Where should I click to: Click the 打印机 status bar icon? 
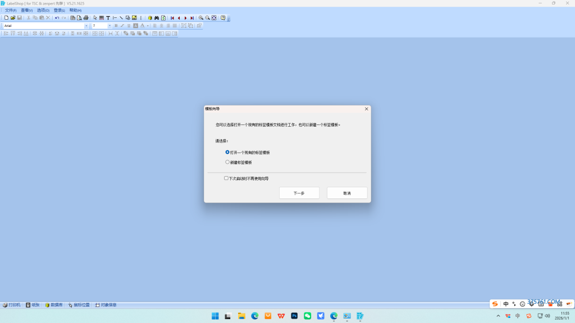coord(11,305)
